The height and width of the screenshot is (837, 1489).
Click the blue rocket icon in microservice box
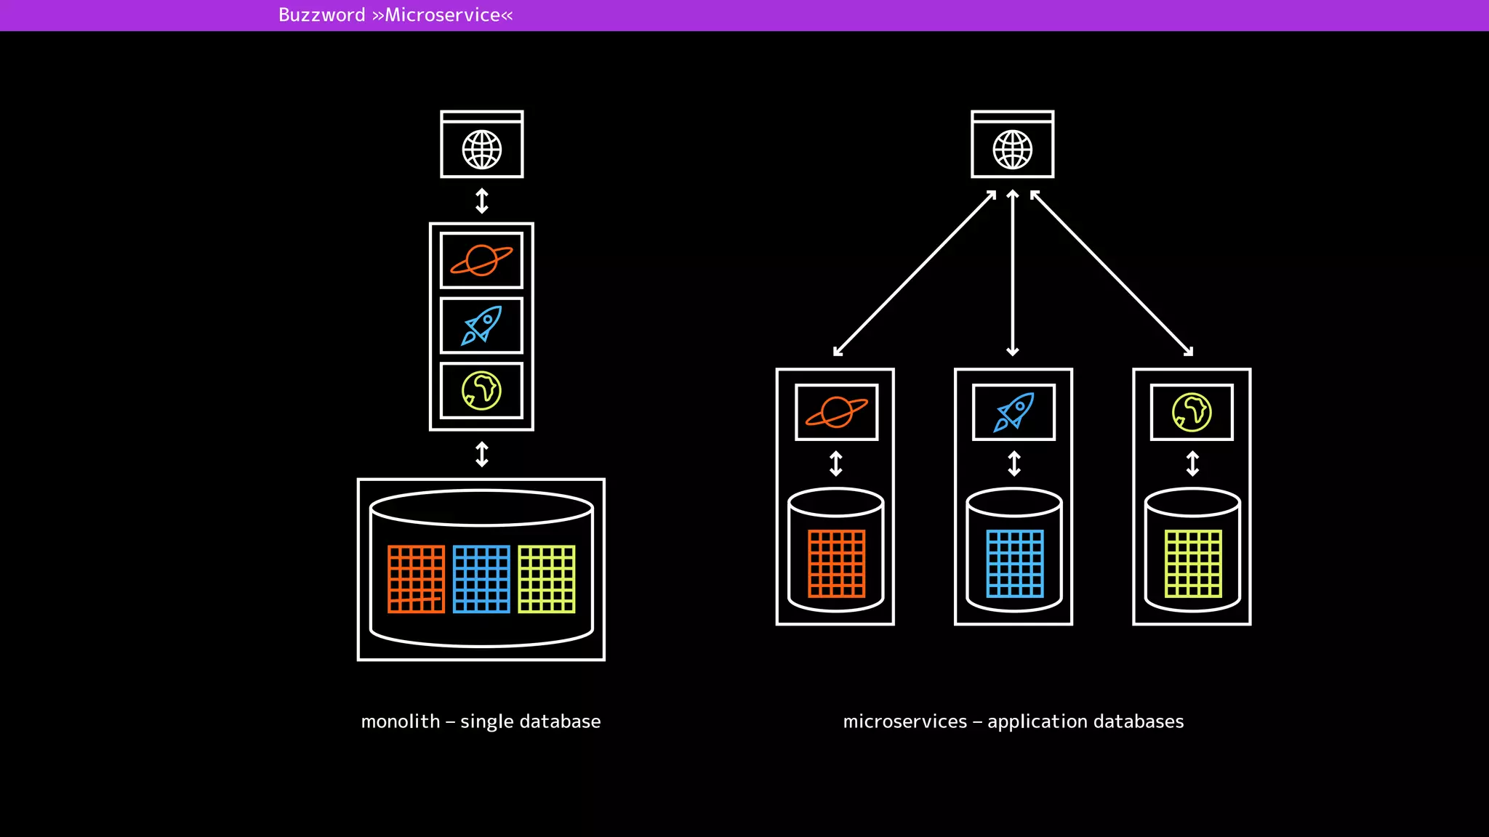1014,412
